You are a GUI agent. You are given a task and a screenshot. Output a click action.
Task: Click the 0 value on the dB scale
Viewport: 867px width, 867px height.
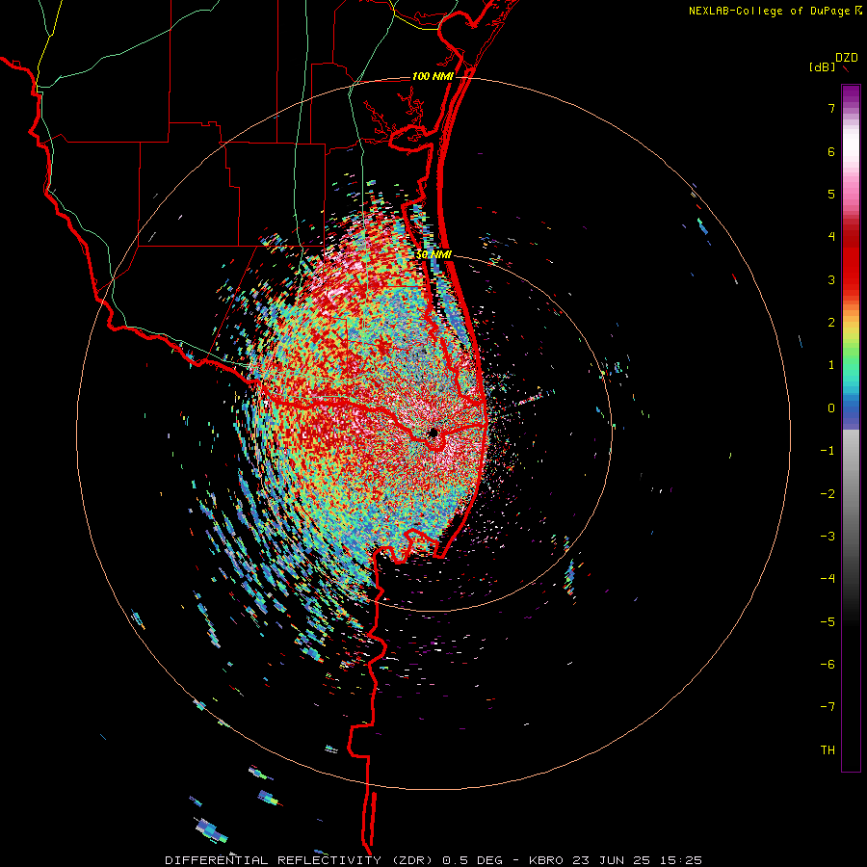pos(831,408)
